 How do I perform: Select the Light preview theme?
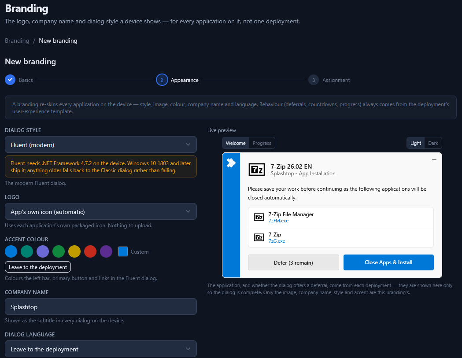point(415,143)
